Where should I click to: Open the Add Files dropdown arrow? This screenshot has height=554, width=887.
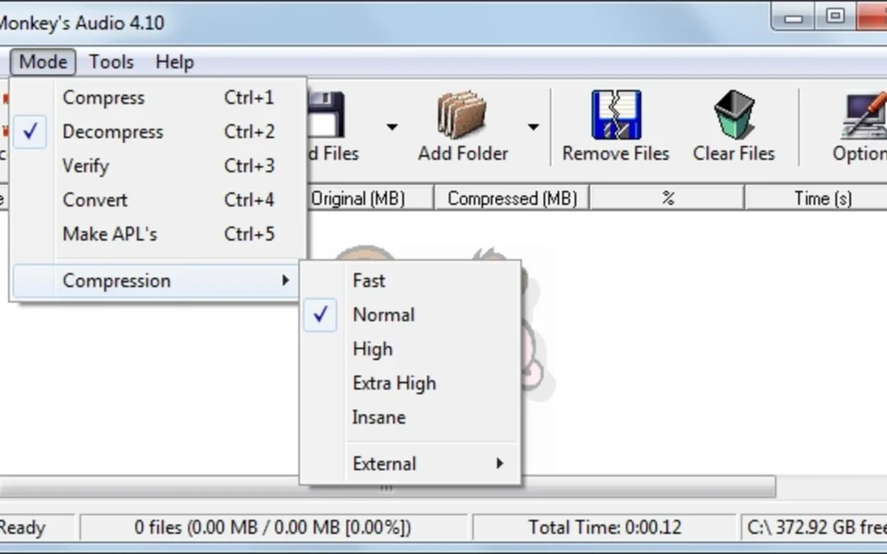pyautogui.click(x=392, y=126)
